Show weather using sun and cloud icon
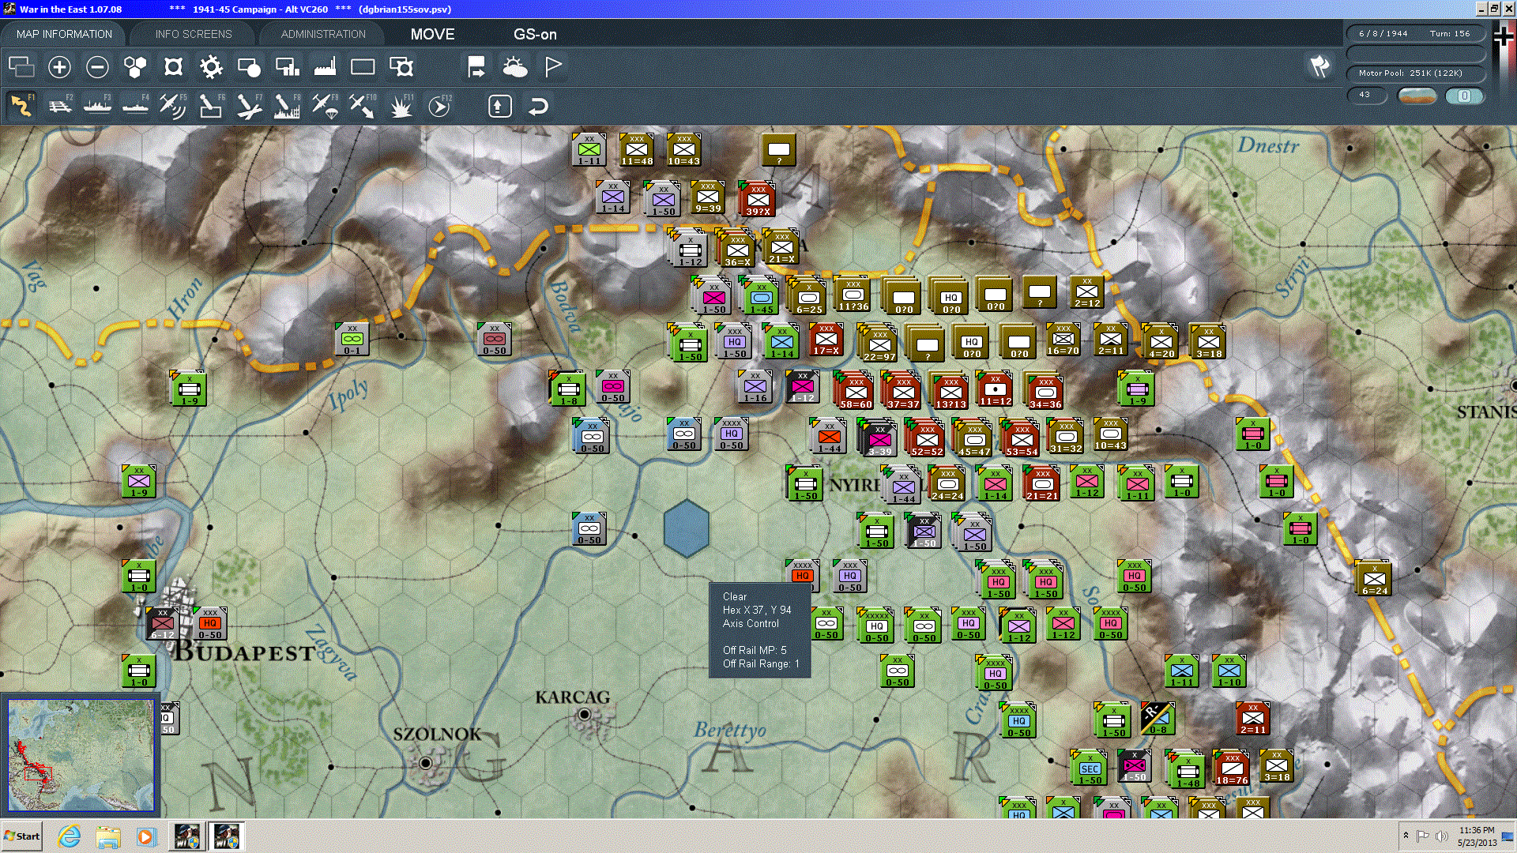Screen dimensions: 1517x853 click(x=515, y=67)
